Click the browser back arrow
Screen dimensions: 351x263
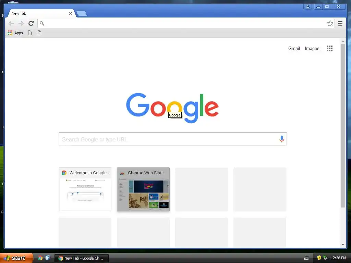(11, 23)
